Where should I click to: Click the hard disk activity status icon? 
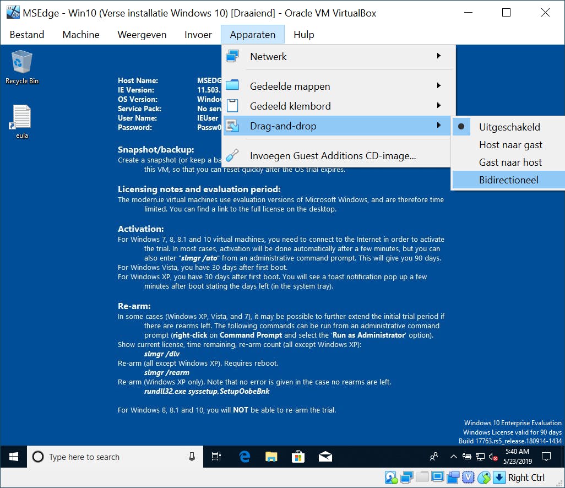click(x=391, y=478)
